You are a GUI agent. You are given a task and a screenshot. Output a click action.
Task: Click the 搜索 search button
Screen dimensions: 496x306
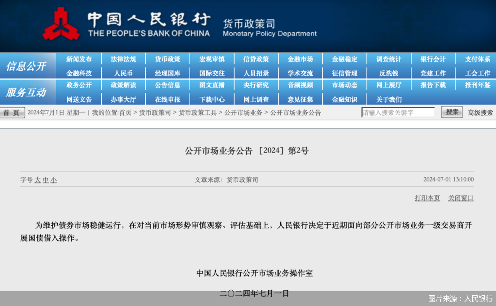coord(452,112)
